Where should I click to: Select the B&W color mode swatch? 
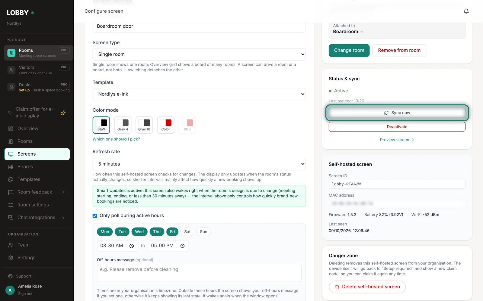[x=101, y=125]
